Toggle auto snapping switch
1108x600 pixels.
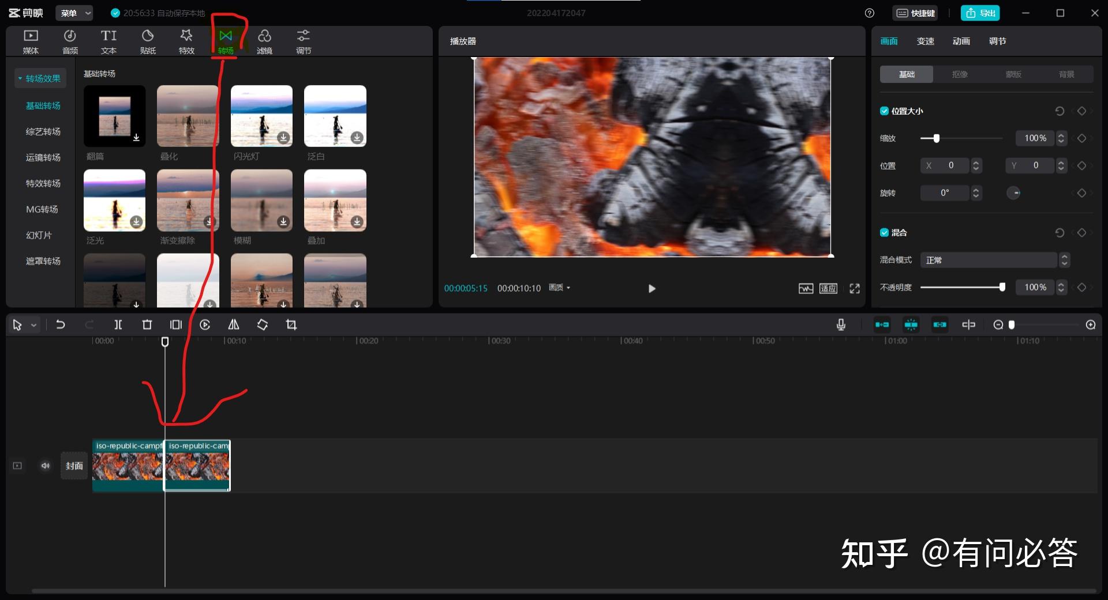coord(911,324)
